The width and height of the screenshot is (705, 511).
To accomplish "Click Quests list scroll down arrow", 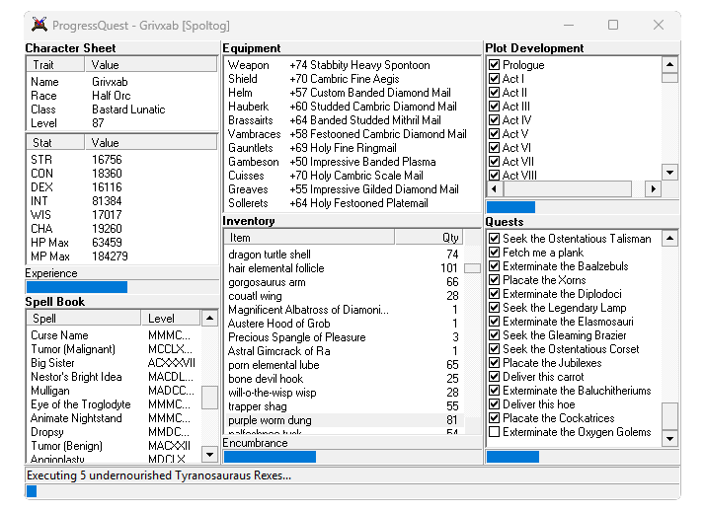I will (669, 438).
